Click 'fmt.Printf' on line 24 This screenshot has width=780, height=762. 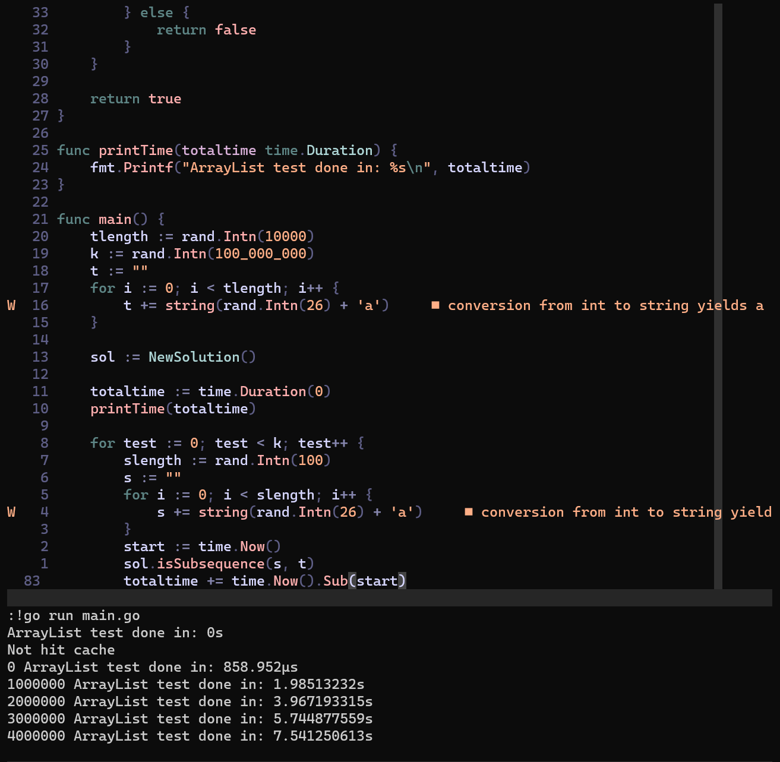pyautogui.click(x=131, y=167)
